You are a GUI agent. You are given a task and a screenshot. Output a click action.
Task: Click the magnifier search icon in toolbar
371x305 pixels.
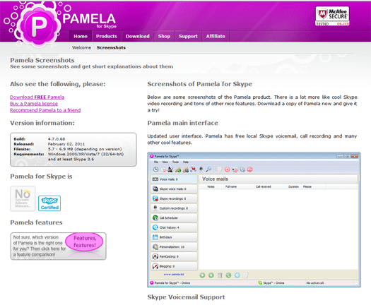click(208, 169)
